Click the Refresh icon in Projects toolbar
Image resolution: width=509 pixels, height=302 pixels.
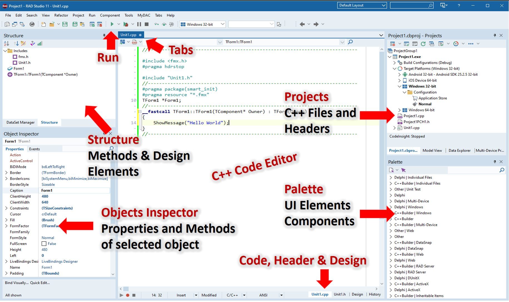click(x=423, y=44)
